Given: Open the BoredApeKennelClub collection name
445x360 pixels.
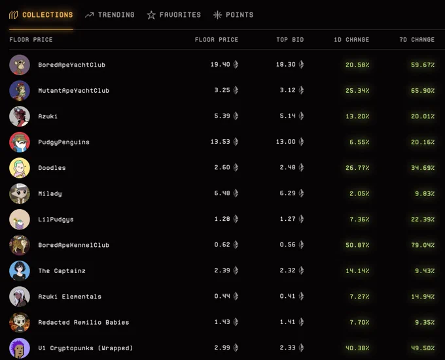Looking at the screenshot, I should coord(73,245).
